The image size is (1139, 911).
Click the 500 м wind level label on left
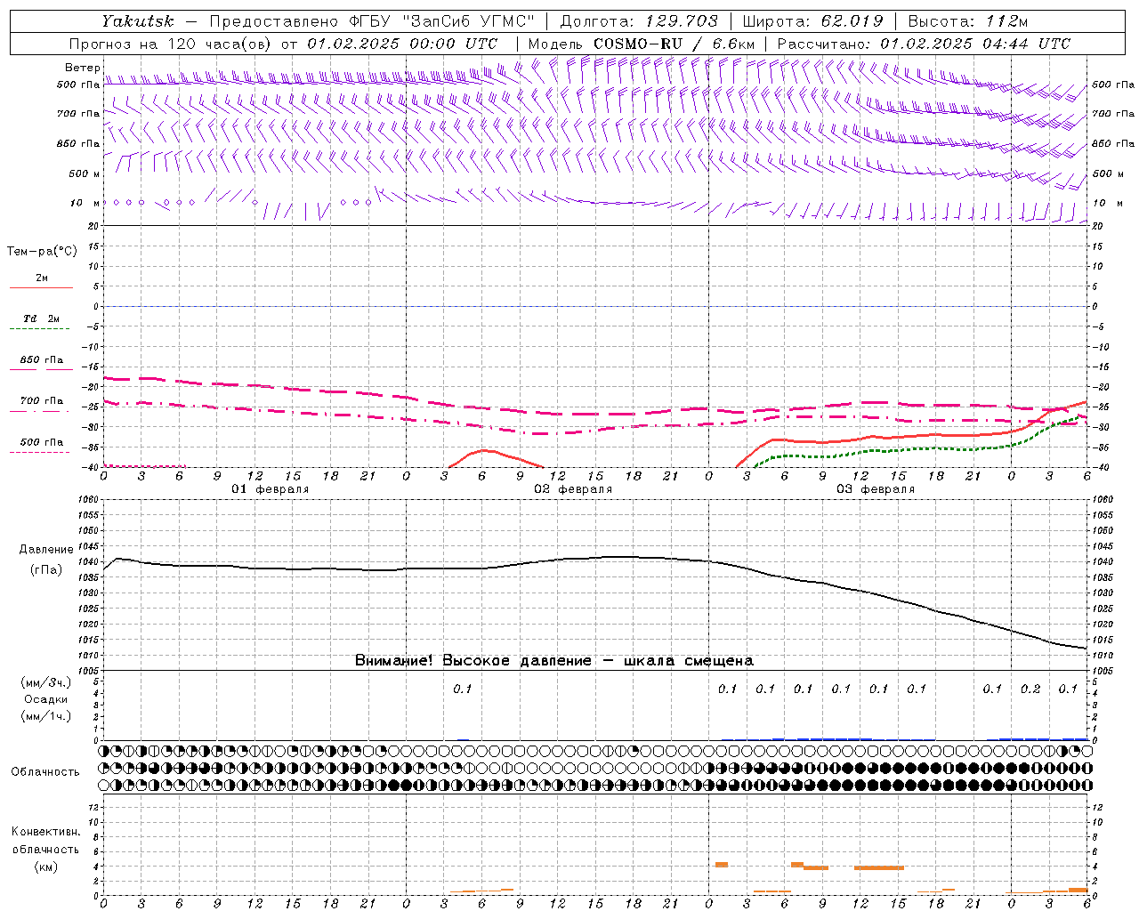pos(85,173)
